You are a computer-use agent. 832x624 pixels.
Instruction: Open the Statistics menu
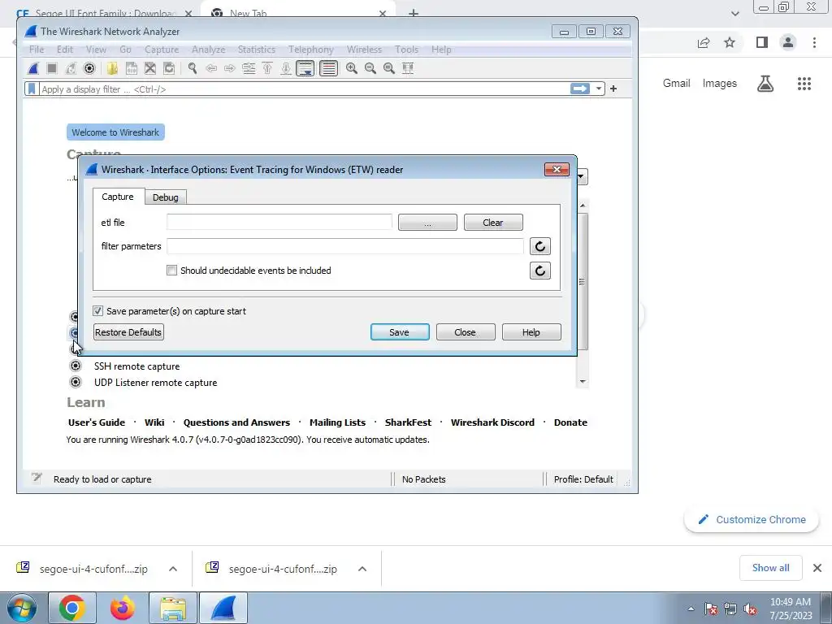tap(256, 50)
